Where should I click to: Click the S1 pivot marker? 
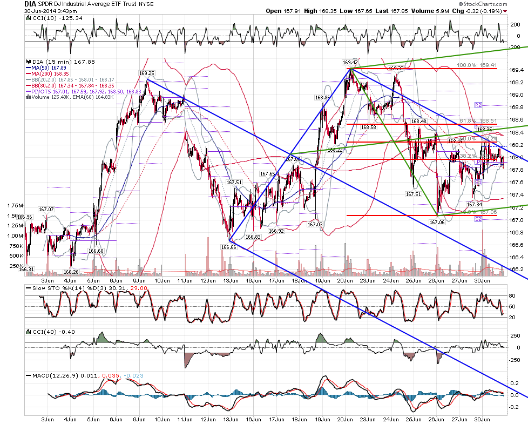pos(478,182)
